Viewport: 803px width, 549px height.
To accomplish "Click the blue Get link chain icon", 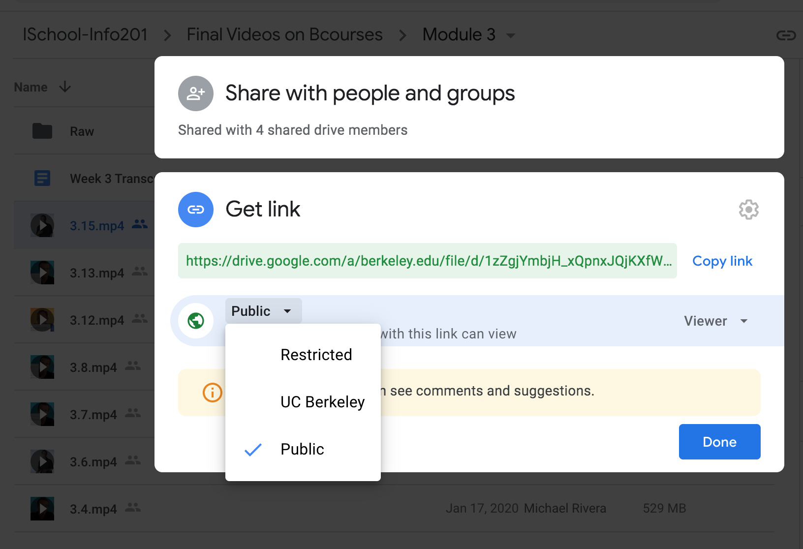I will 196,210.
